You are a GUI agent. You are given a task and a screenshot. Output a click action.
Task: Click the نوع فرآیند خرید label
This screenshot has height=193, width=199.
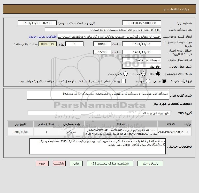pos(181,81)
